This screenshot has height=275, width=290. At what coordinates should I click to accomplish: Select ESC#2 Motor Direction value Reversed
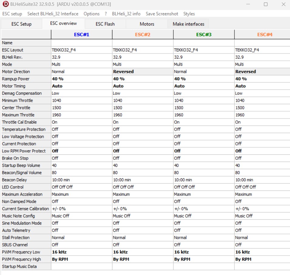click(143, 72)
